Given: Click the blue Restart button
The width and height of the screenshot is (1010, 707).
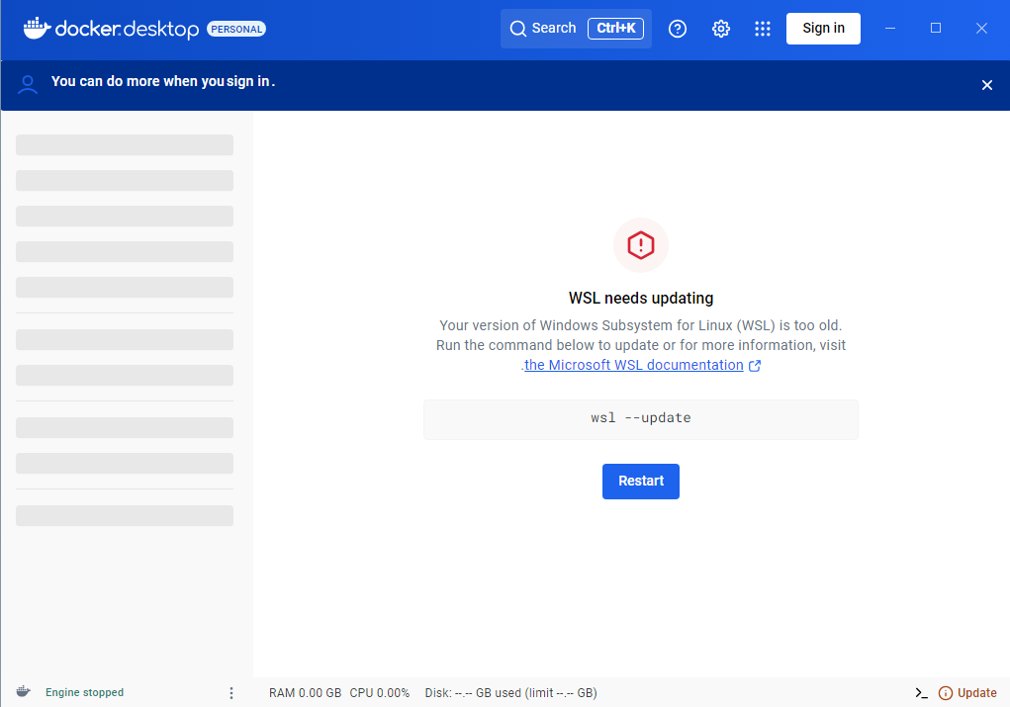Looking at the screenshot, I should point(641,482).
